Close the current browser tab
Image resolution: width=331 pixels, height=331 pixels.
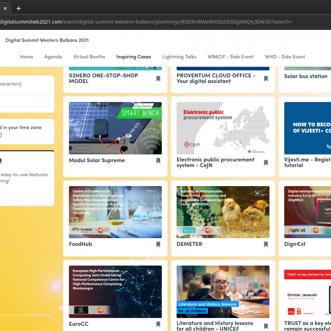[5, 8]
